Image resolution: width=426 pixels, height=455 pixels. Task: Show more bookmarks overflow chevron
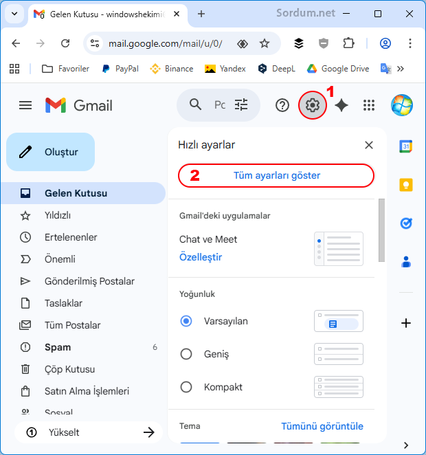coord(401,69)
